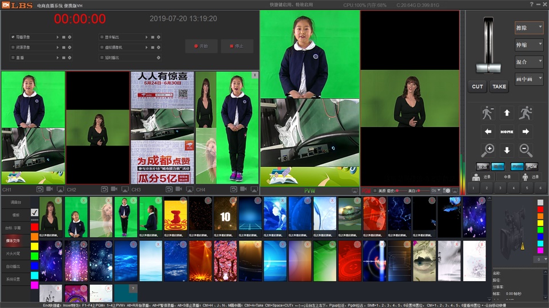This screenshot has height=308, width=549.
Task: Open the 调音台 tab
Action: point(15,202)
